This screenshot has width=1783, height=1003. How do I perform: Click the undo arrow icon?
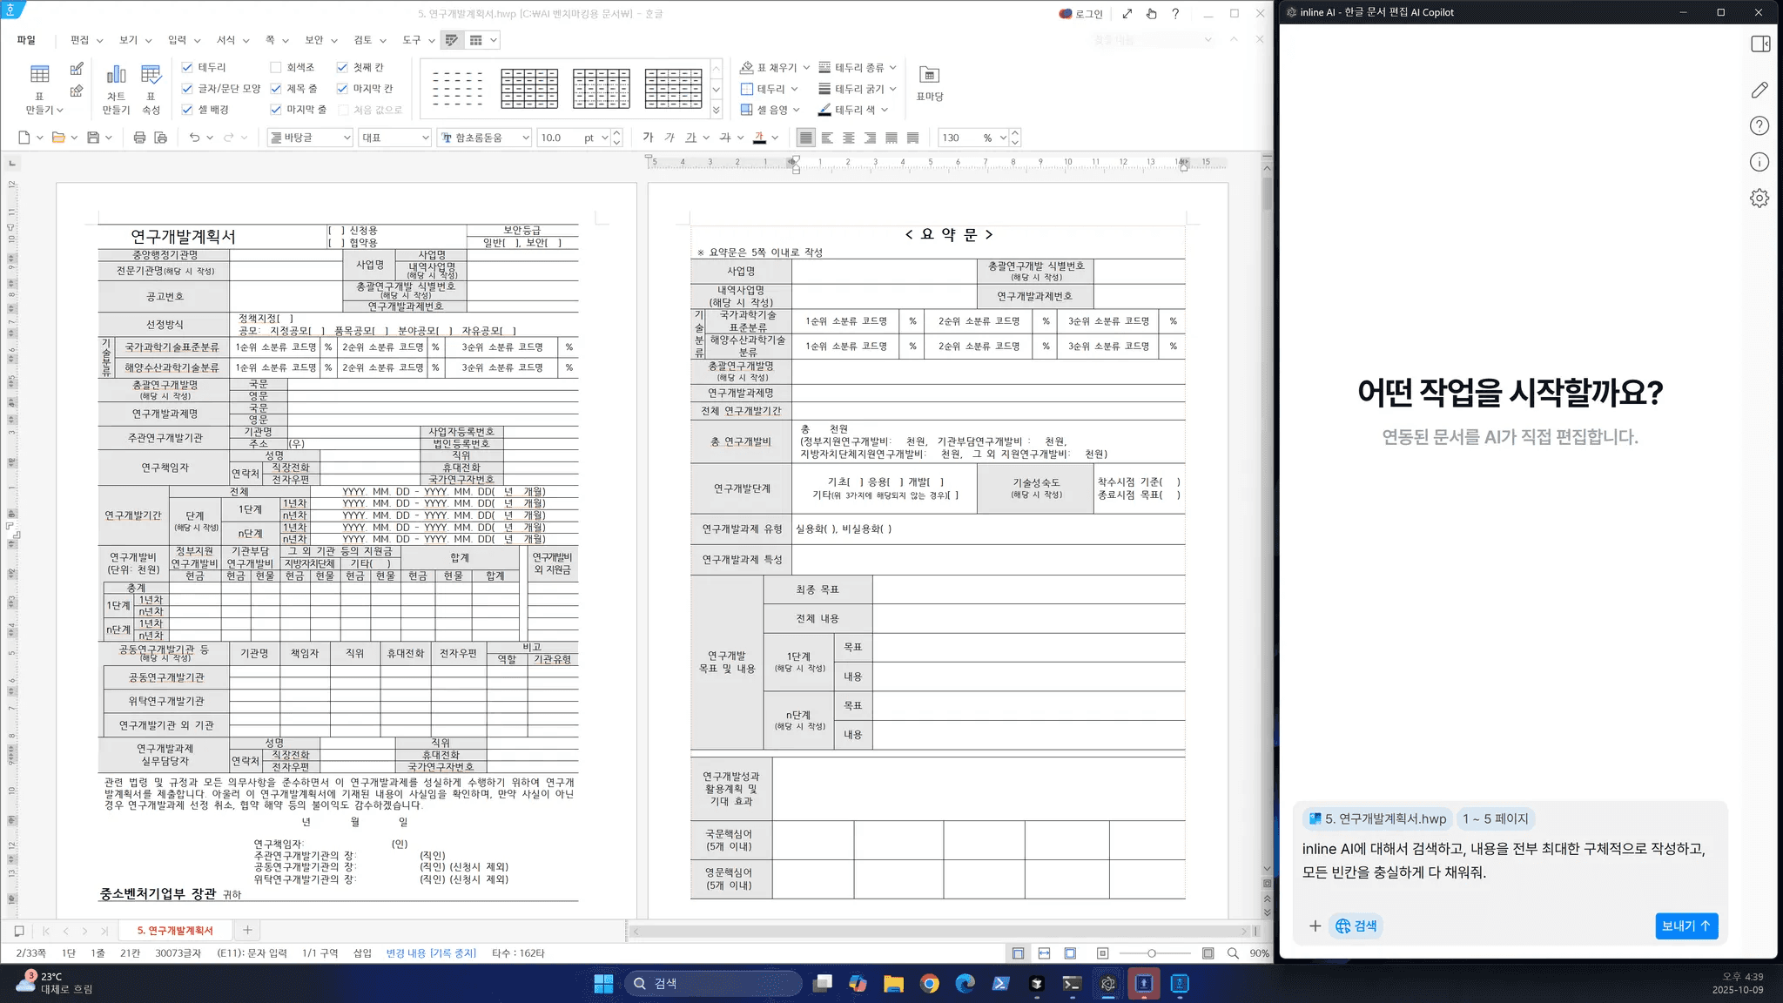pos(194,138)
